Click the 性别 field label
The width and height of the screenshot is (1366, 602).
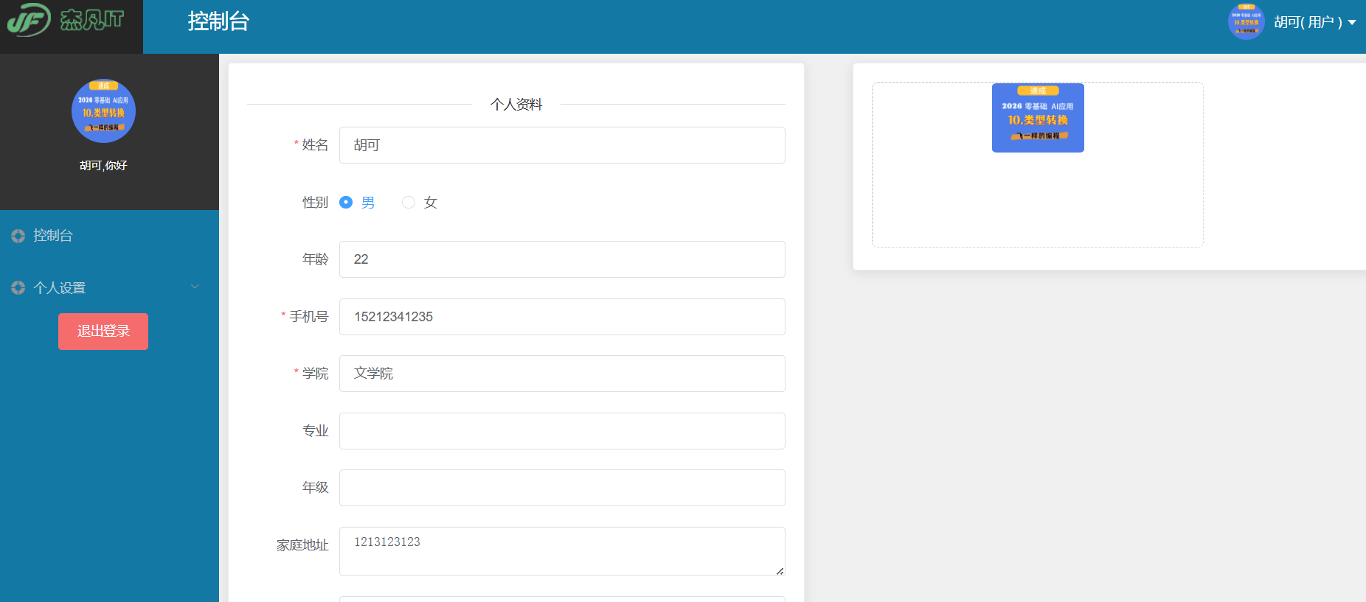pyautogui.click(x=315, y=203)
